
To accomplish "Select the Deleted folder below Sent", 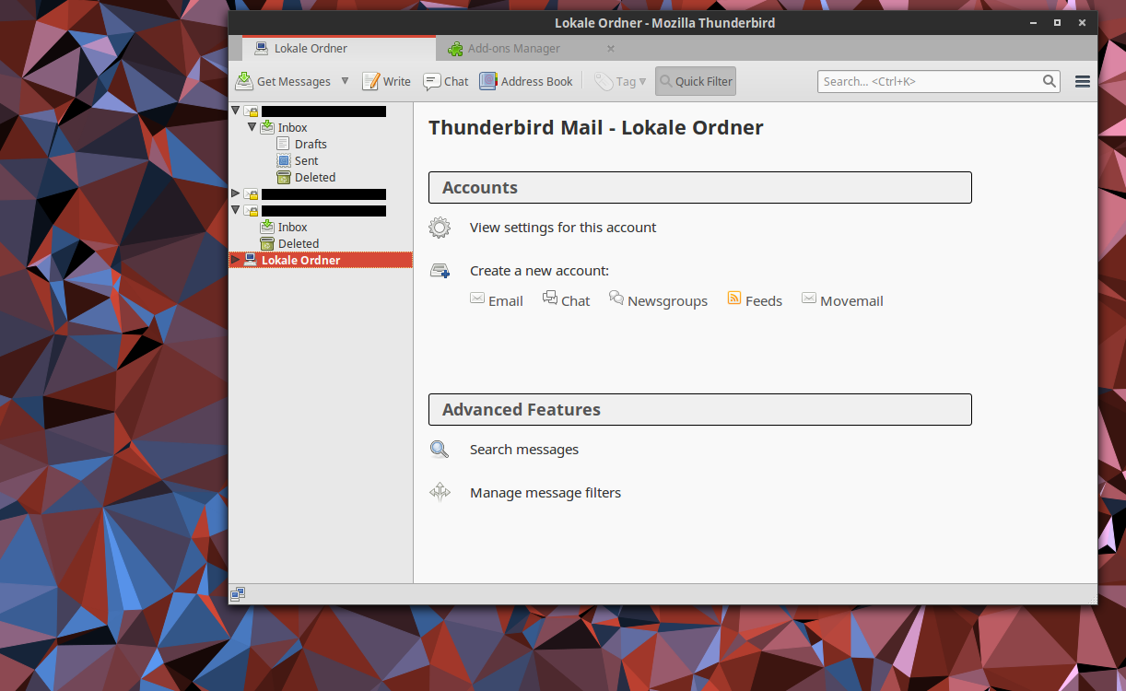I will [x=315, y=177].
